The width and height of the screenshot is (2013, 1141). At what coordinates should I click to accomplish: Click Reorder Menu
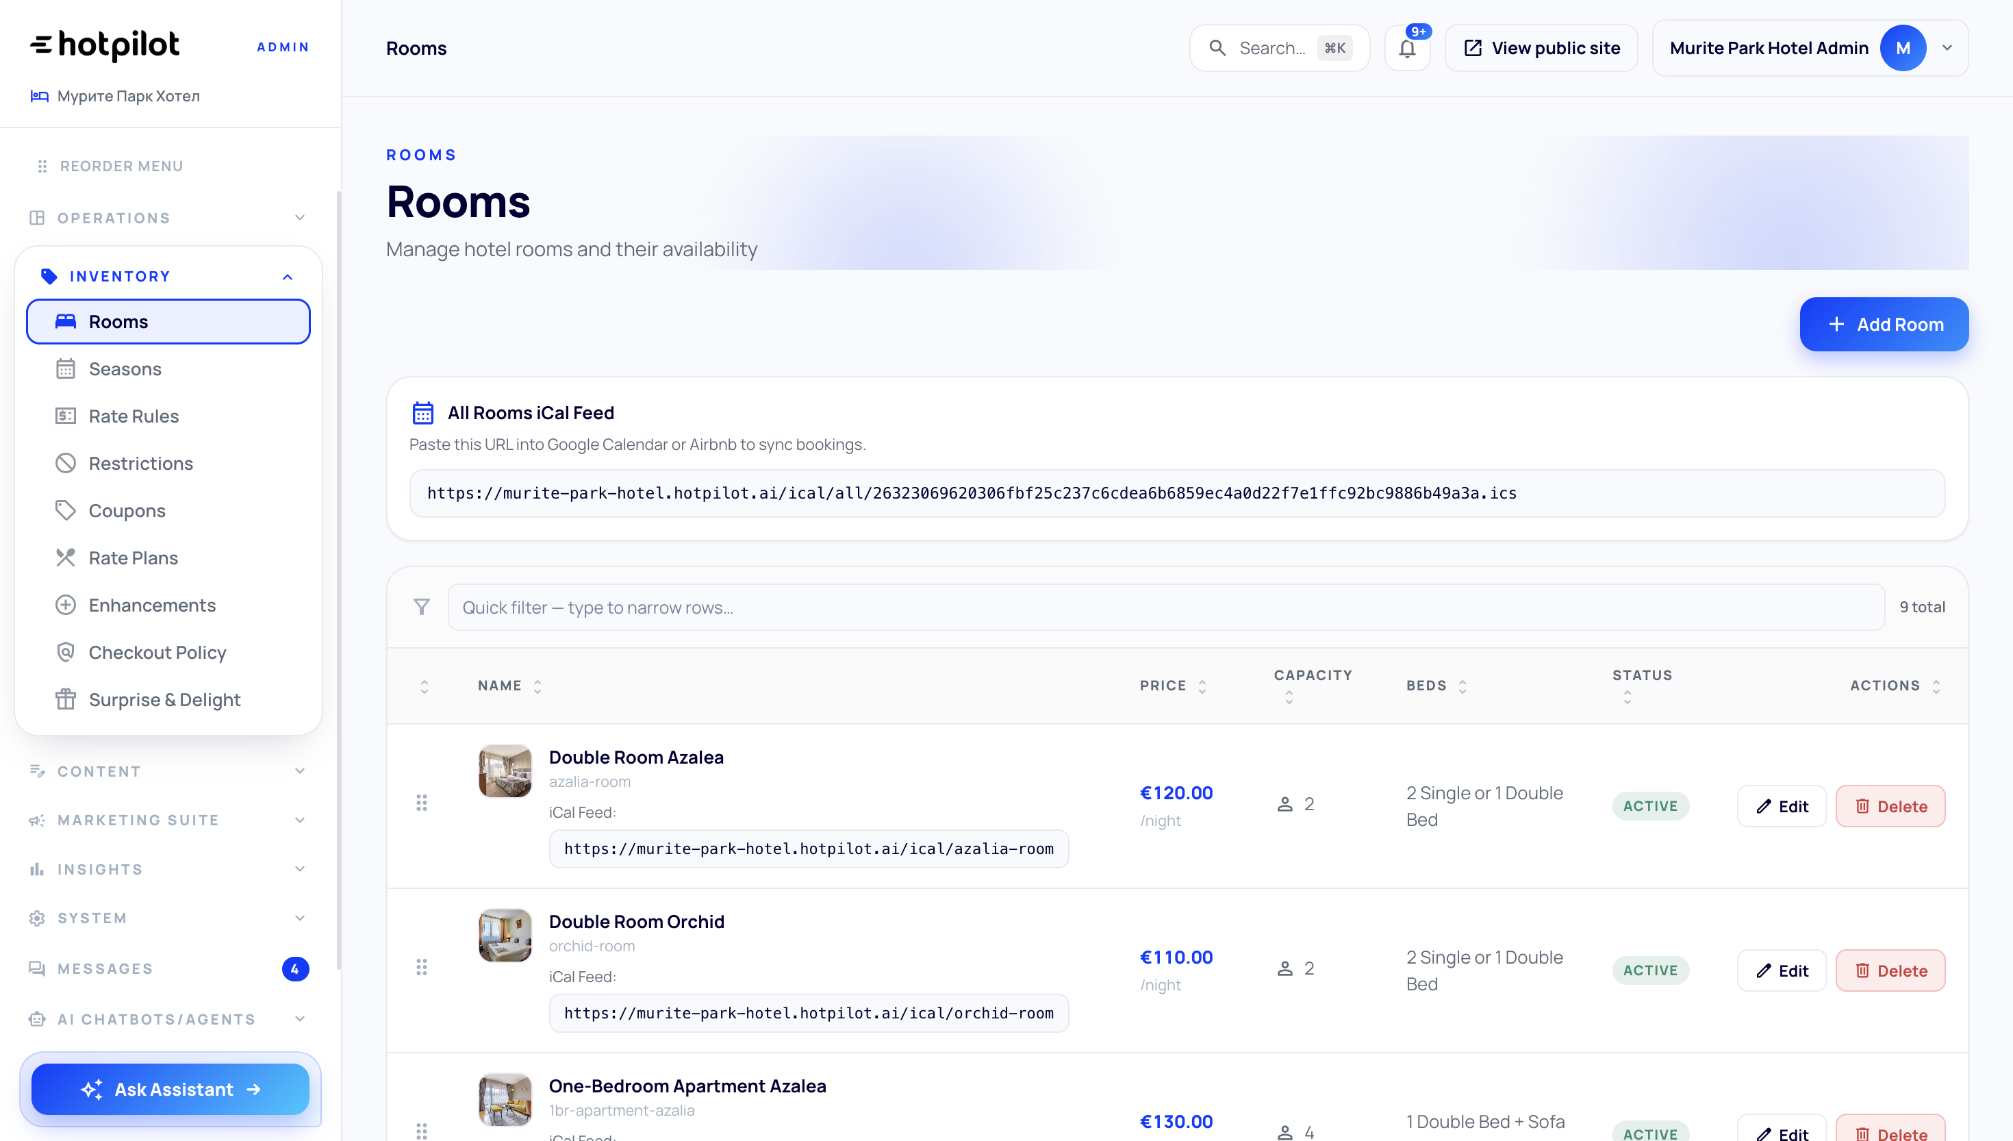pos(110,166)
